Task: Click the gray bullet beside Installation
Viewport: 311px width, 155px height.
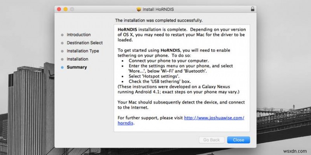Action: coord(62,59)
